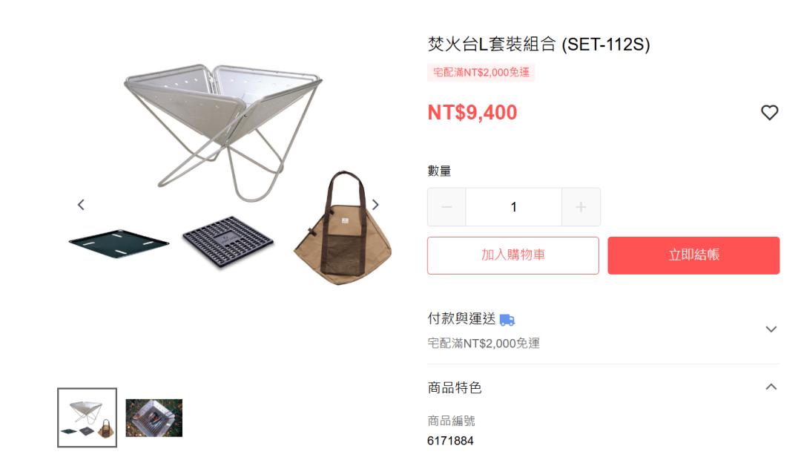Click blue delivery truck icon
This screenshot has height=466, width=801.
click(507, 320)
